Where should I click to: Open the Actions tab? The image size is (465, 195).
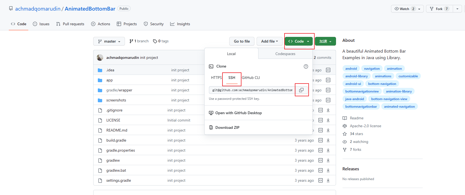(101, 24)
